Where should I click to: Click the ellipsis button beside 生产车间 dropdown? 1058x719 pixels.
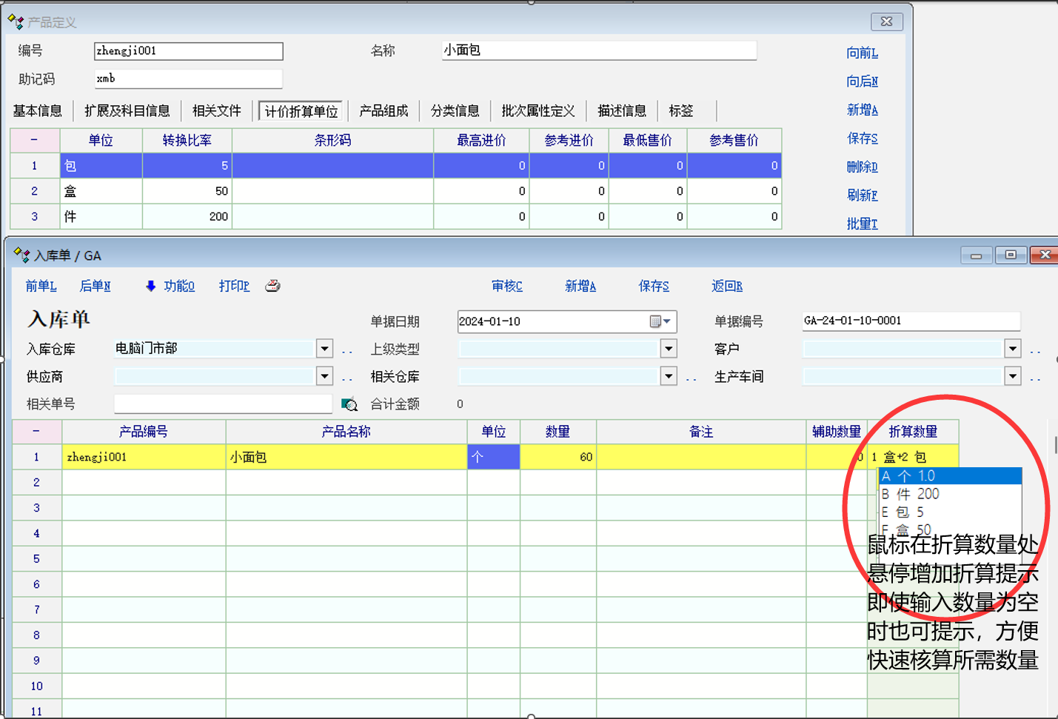tap(1035, 378)
